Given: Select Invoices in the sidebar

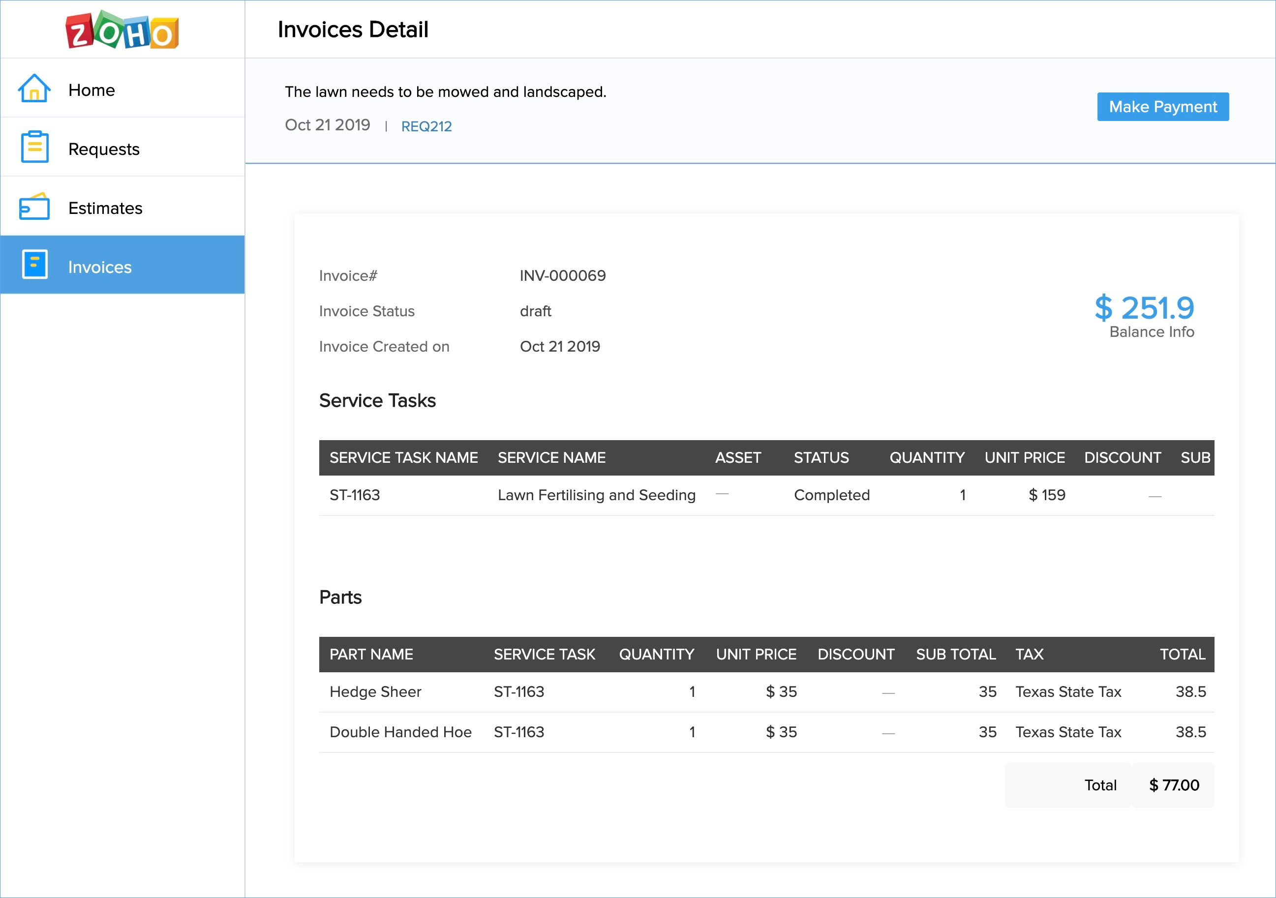Looking at the screenshot, I should coord(100,268).
